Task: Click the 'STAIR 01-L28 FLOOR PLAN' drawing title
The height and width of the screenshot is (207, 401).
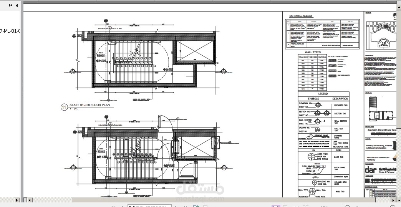Action: [x=90, y=105]
